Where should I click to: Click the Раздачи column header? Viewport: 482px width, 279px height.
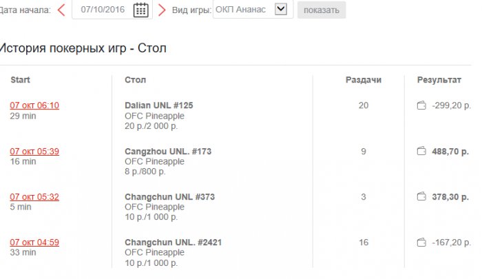(x=363, y=80)
